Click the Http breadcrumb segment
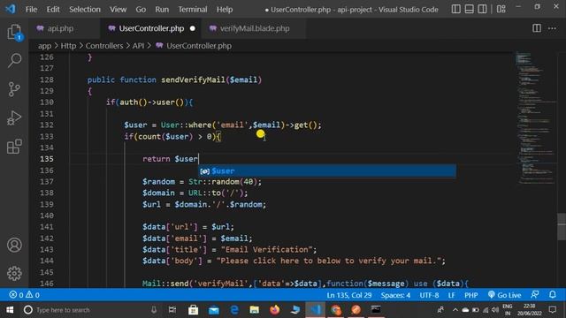Screen dimensions: 566x318 (x=68, y=46)
